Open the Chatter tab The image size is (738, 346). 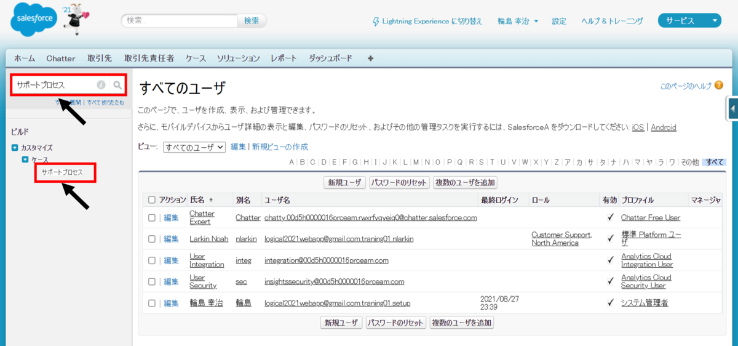click(61, 58)
